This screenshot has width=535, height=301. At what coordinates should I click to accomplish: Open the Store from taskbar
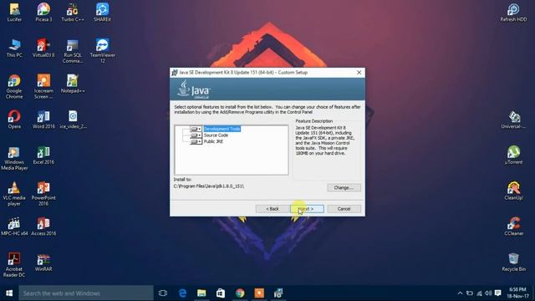click(221, 293)
